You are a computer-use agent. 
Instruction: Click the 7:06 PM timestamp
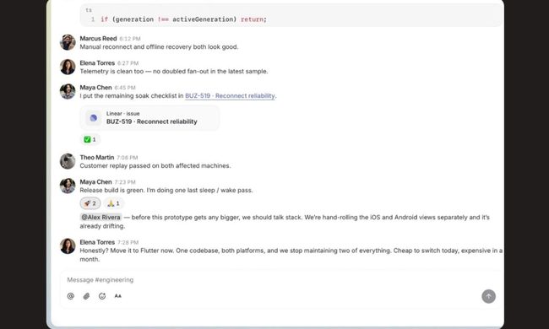point(127,158)
